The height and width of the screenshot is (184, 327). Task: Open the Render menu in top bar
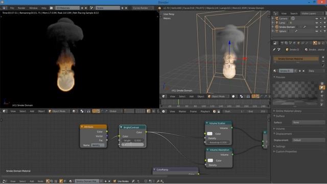(x=21, y=8)
